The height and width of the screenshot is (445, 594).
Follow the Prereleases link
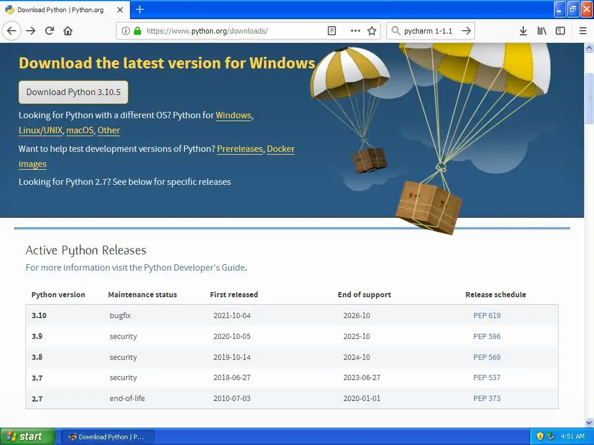click(240, 149)
